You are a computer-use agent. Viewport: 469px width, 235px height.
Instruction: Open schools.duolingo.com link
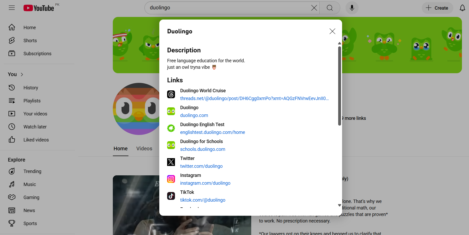[x=203, y=149]
